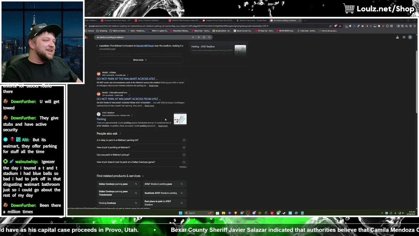Open options dots beside People also ask
419x236 pixels.
click(120, 134)
